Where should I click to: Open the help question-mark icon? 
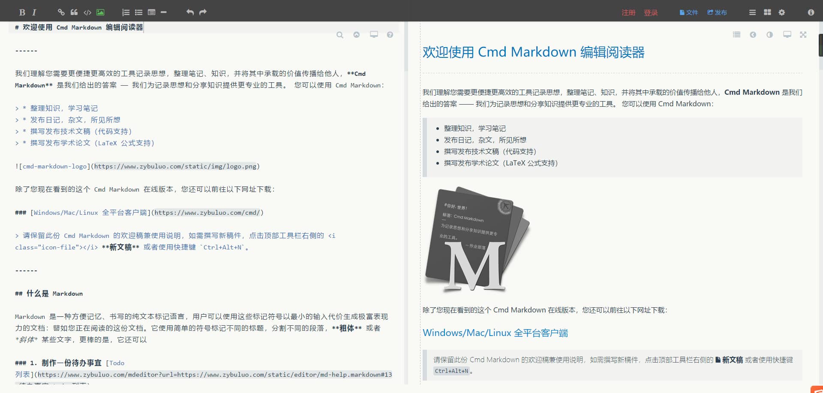click(x=390, y=35)
